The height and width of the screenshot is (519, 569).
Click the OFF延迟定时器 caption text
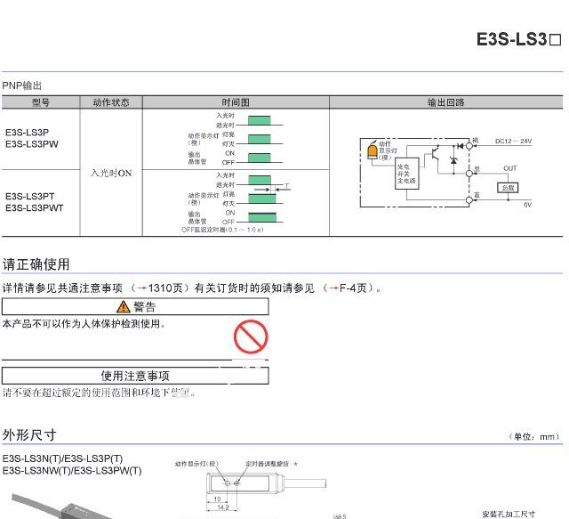pyautogui.click(x=222, y=230)
